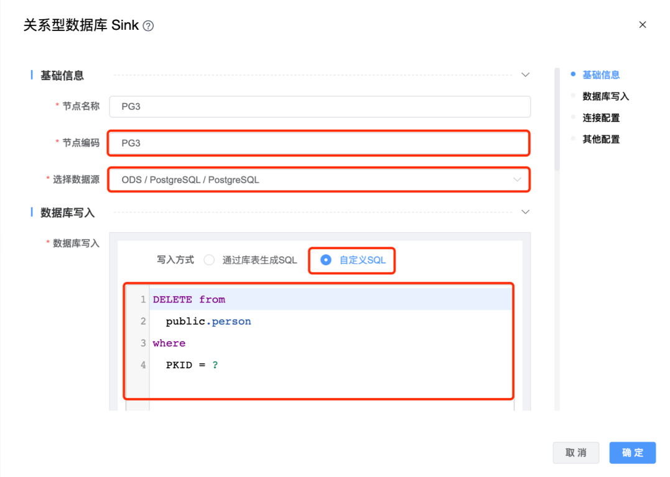The image size is (670, 477).
Task: Collapse the 数据库写入 section chevron
Action: coord(525,212)
